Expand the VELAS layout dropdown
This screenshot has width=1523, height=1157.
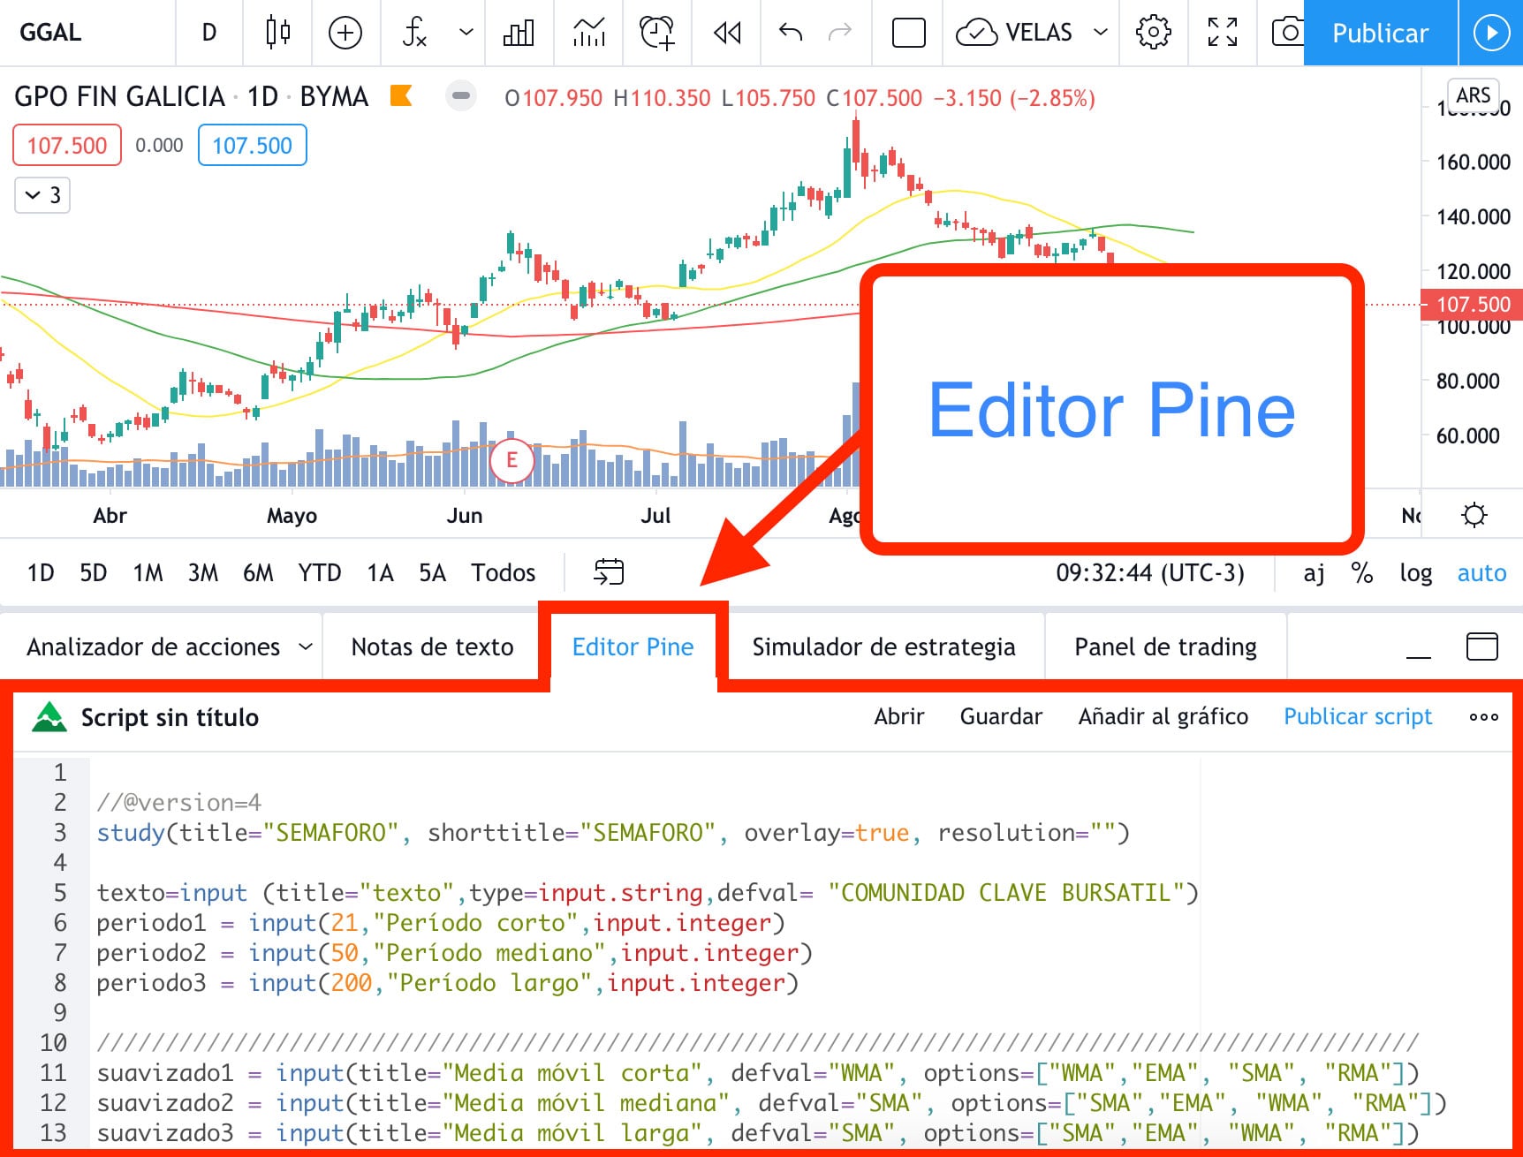[x=1101, y=33]
